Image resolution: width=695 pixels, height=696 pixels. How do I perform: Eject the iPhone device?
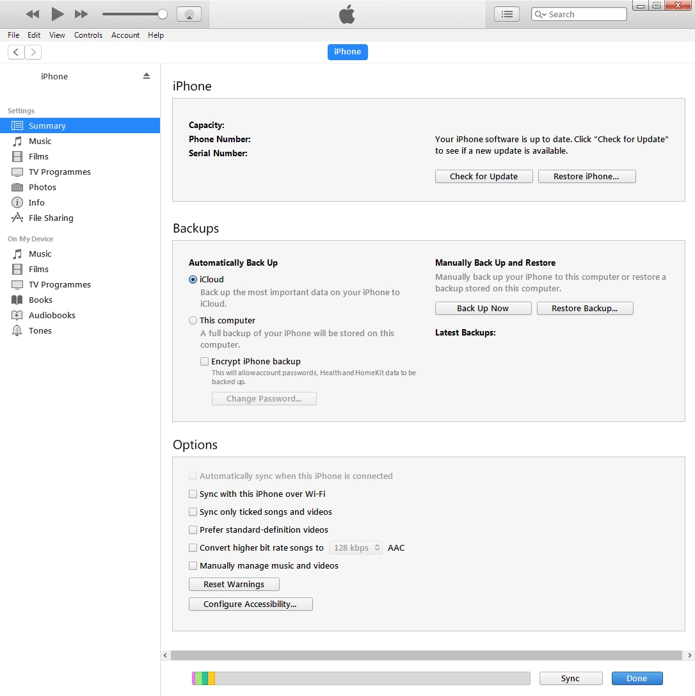[147, 76]
